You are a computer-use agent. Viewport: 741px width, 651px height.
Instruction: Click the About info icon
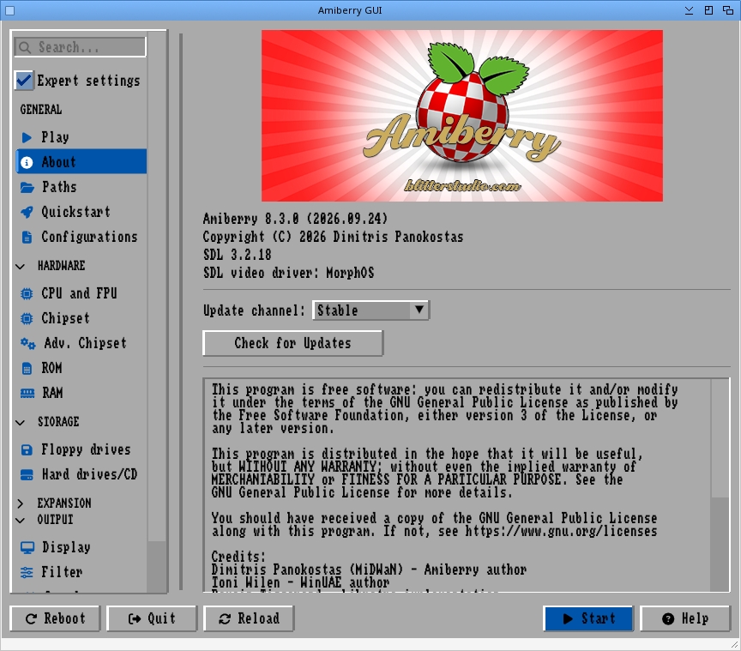(x=27, y=162)
